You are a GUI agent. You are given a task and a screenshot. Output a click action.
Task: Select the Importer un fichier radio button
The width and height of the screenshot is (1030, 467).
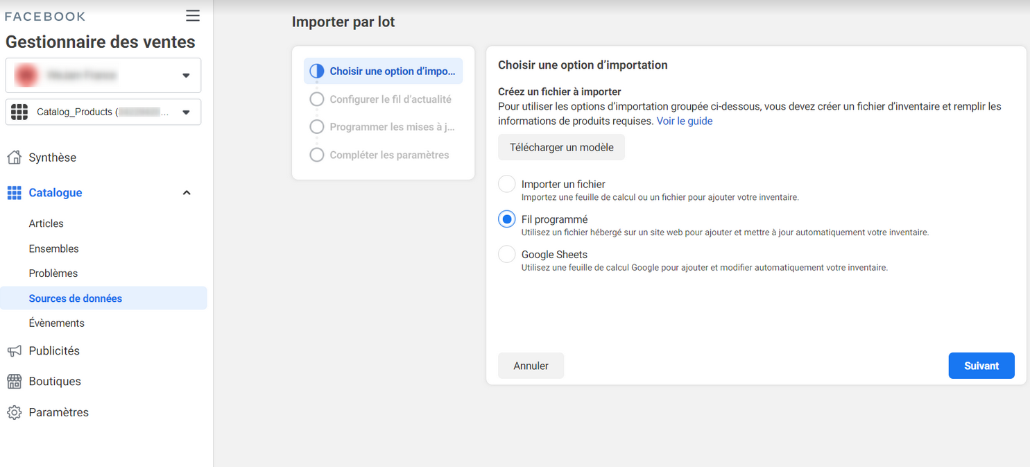coord(507,184)
